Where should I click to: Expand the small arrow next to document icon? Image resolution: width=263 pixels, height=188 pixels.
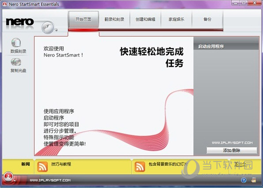56,30
